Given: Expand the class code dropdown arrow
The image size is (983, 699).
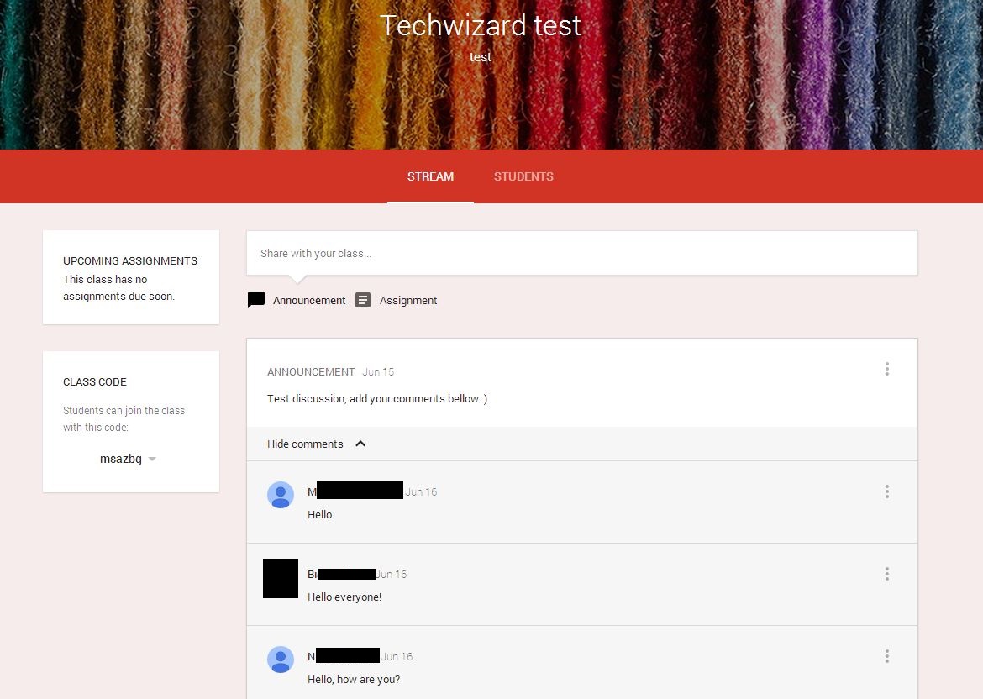Looking at the screenshot, I should [152, 460].
